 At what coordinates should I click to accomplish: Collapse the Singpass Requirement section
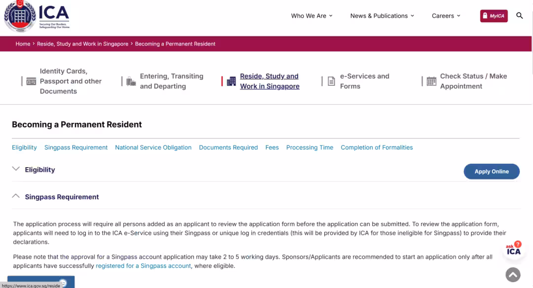pyautogui.click(x=16, y=196)
